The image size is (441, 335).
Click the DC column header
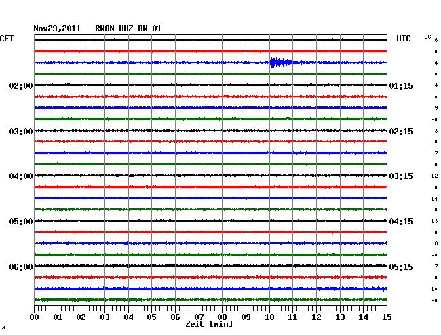[x=427, y=37]
